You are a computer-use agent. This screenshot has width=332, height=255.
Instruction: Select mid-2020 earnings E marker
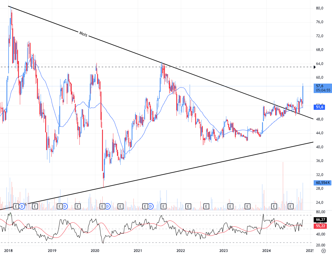coord(120,206)
